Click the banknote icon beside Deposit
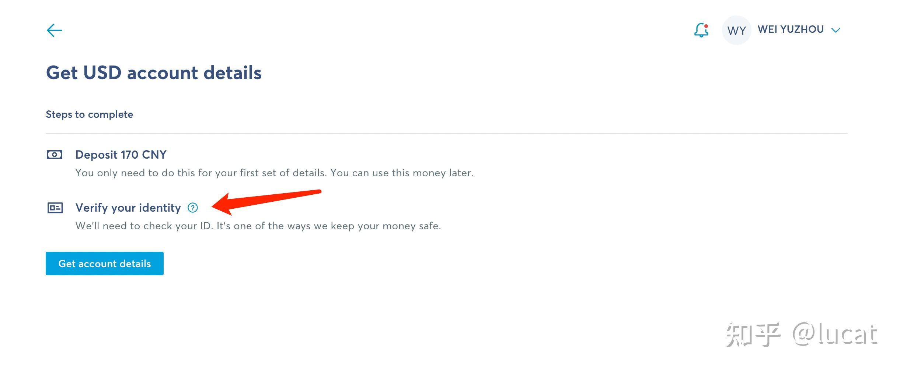900x371 pixels. pyautogui.click(x=55, y=155)
